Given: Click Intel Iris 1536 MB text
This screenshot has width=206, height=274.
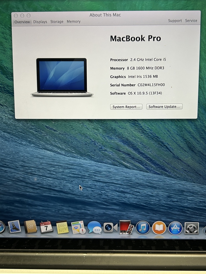Looking at the screenshot, I should tap(143, 76).
